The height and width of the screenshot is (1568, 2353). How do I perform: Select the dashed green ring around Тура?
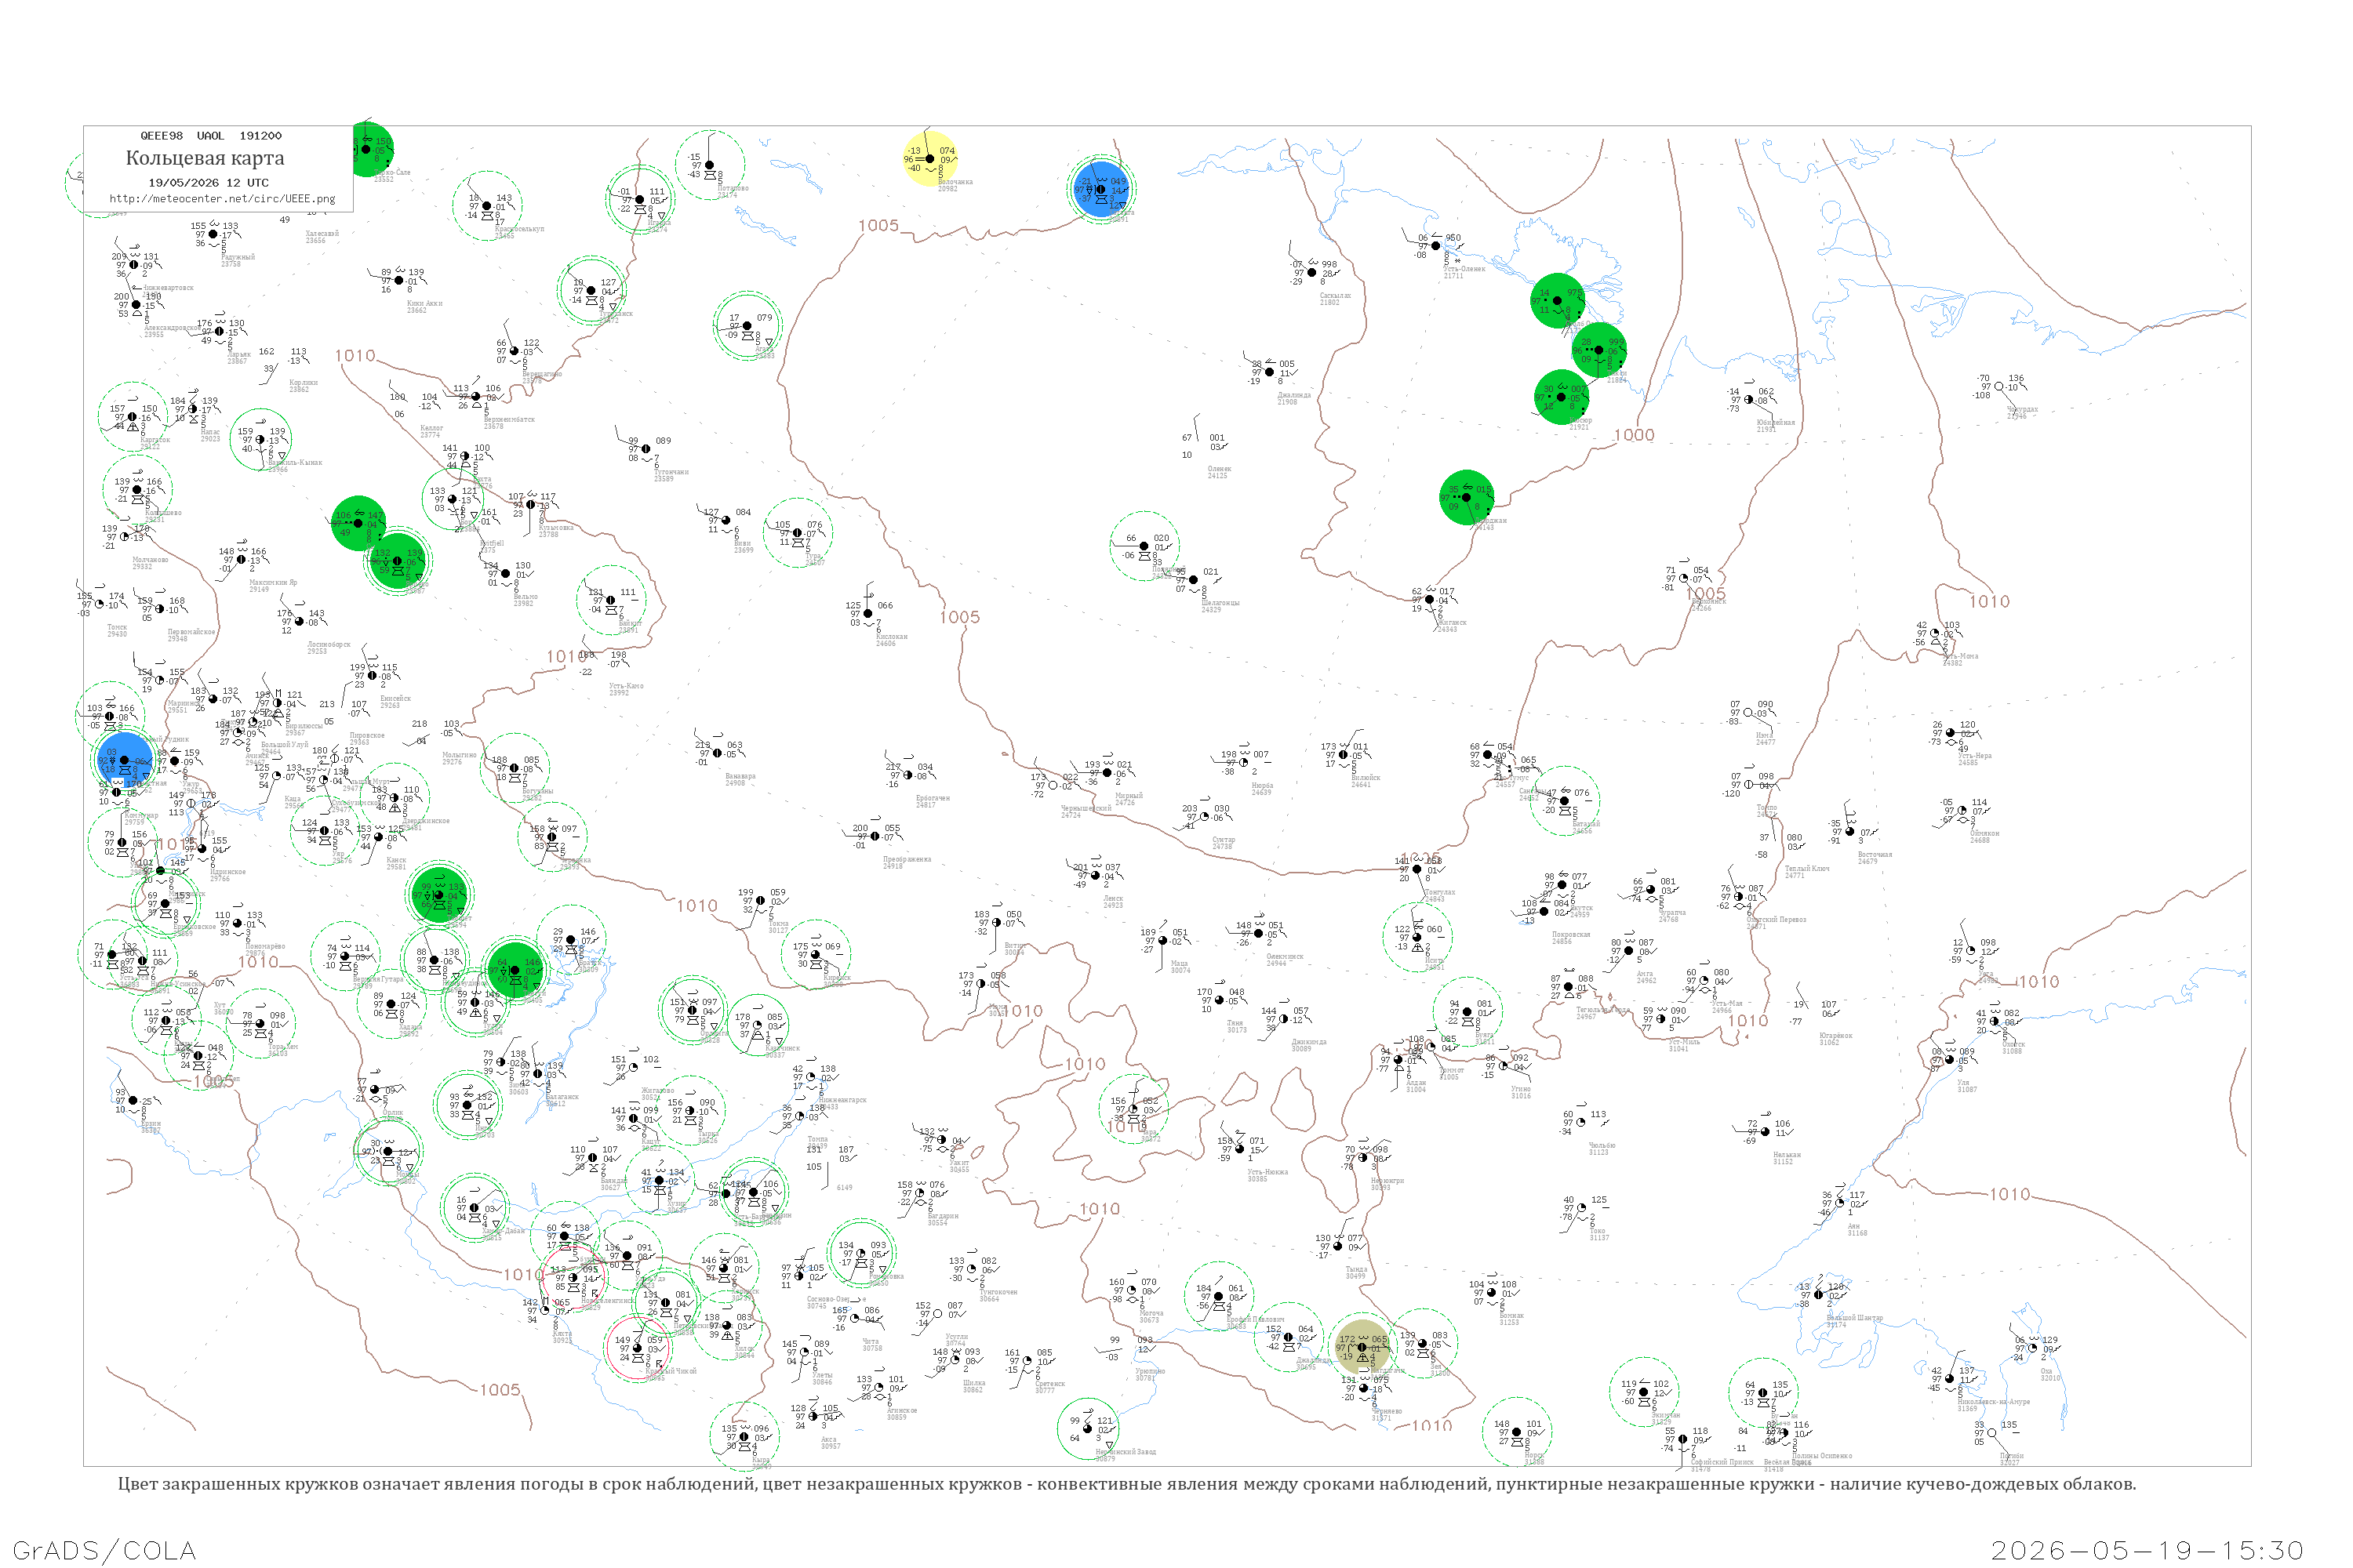coord(798,533)
